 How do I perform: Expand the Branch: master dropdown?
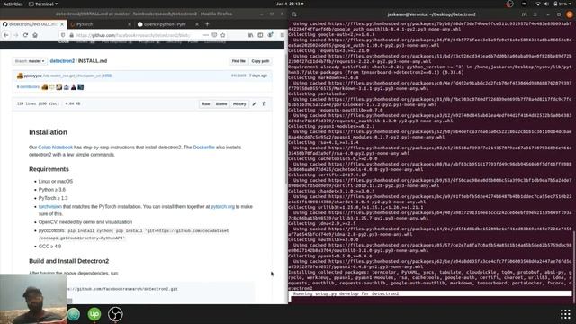pos(30,61)
